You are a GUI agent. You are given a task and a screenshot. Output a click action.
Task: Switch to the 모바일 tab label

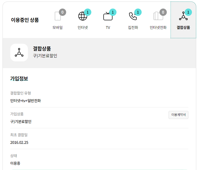58,28
